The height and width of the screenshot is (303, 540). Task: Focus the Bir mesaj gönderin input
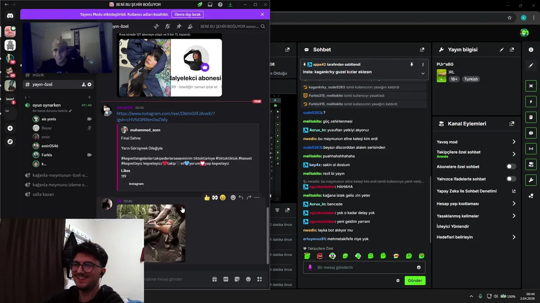(364, 267)
